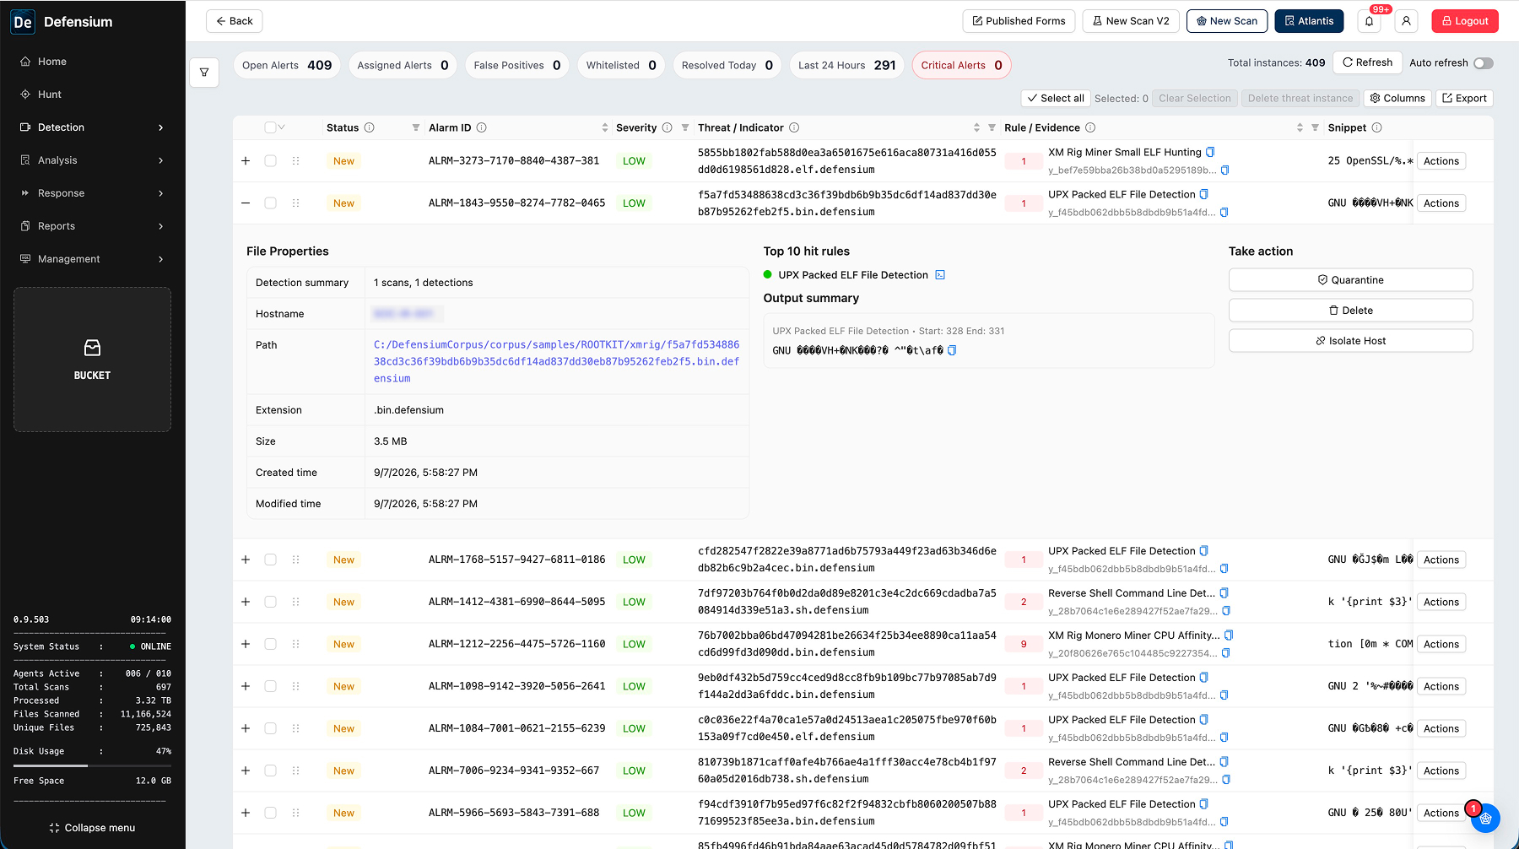The width and height of the screenshot is (1519, 849).
Task: Expand the ALRM-1412-4381-6990-8644-5095 row
Action: click(246, 602)
